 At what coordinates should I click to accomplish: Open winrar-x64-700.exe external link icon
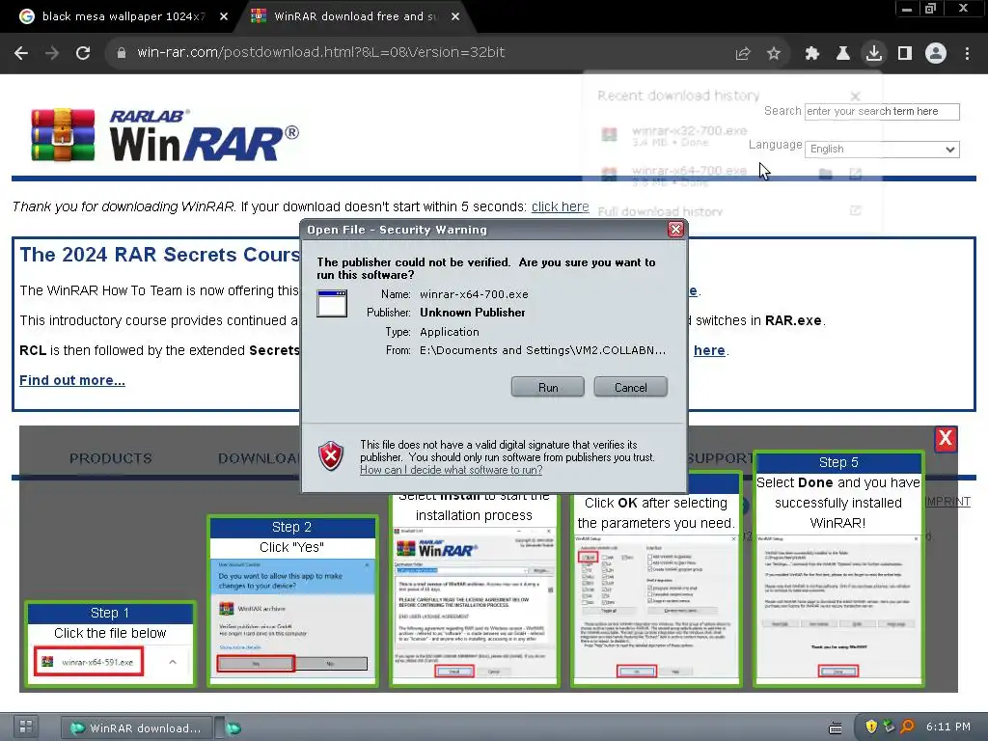[855, 174]
